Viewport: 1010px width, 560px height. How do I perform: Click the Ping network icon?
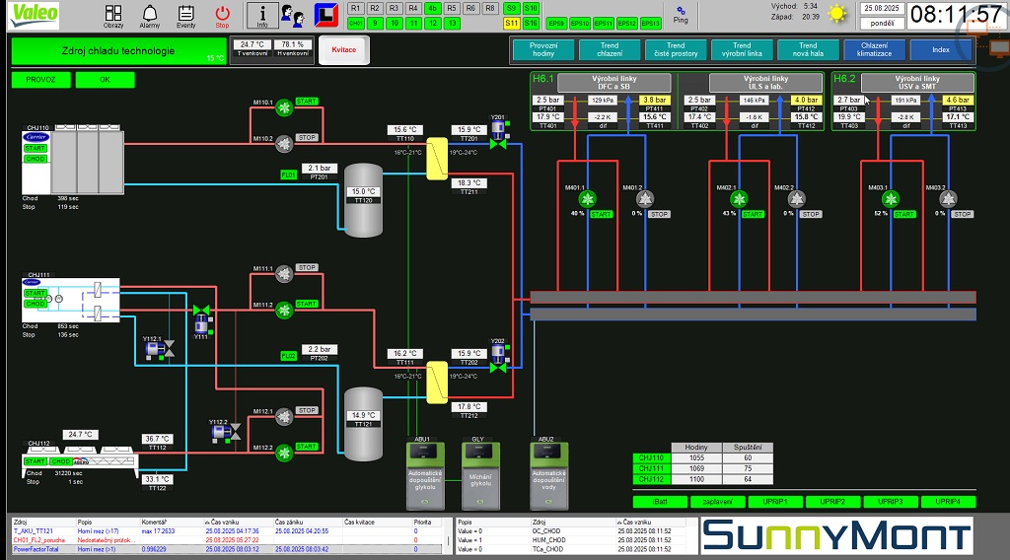(x=681, y=11)
